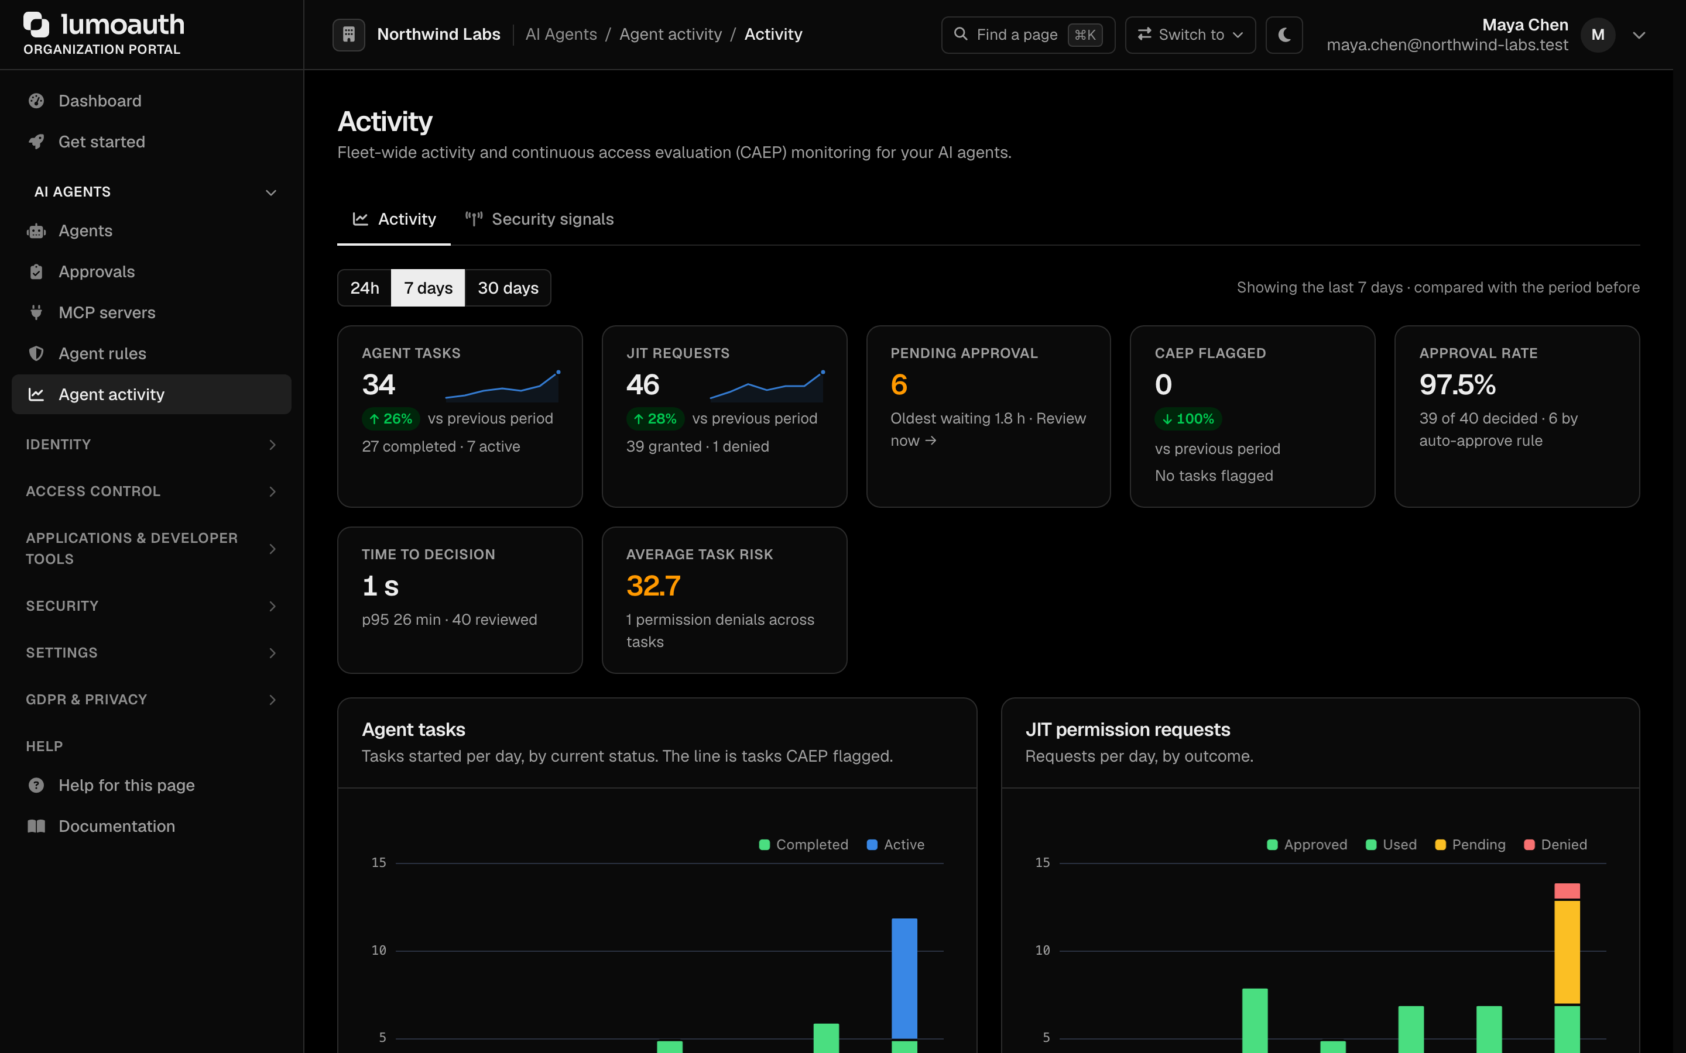
Task: Click the lumoauth logo icon
Action: (36, 25)
